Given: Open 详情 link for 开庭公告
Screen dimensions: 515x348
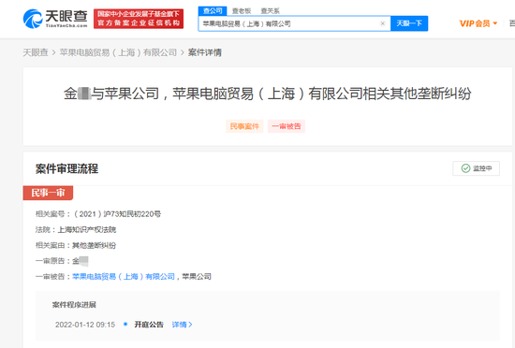Looking at the screenshot, I should point(182,325).
